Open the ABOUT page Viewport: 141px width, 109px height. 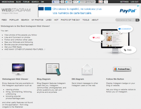pos(95,20)
